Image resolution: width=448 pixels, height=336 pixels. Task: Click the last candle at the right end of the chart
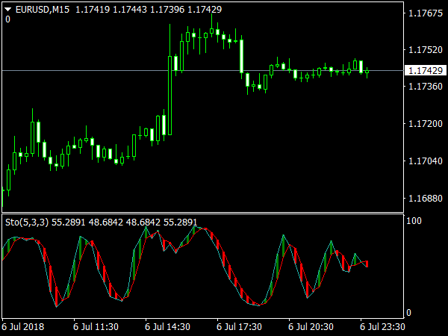[367, 72]
